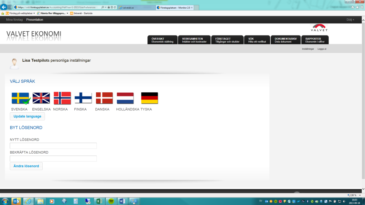Image resolution: width=365 pixels, height=205 pixels.
Task: Select the Finnish flag (Finska)
Action: (83, 98)
